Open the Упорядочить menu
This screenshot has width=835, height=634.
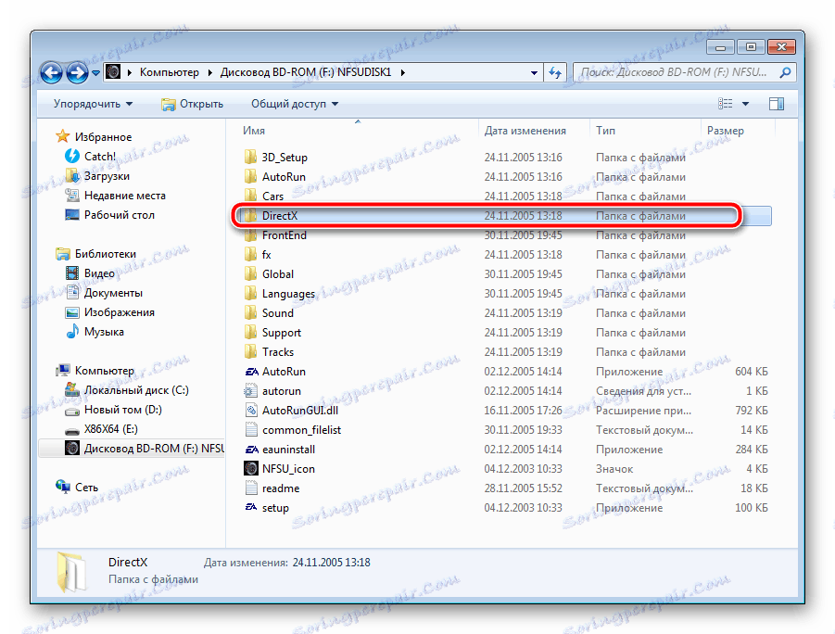click(x=93, y=104)
